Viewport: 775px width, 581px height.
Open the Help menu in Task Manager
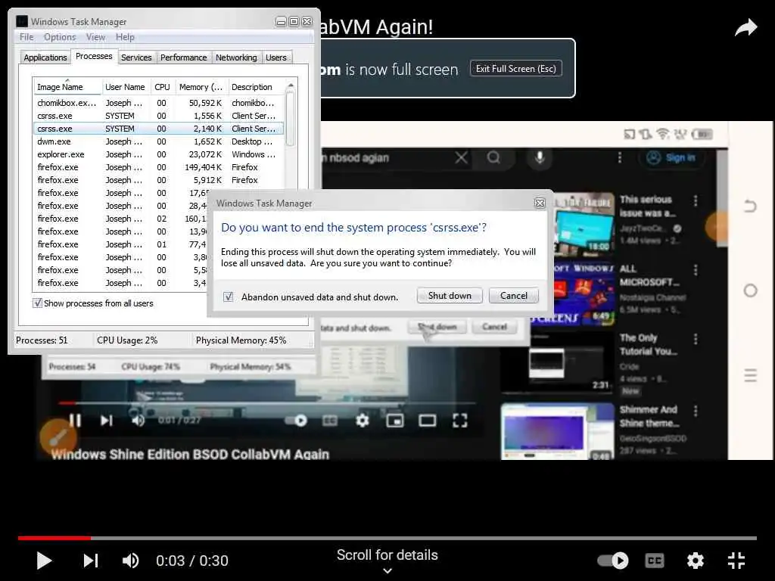point(125,37)
